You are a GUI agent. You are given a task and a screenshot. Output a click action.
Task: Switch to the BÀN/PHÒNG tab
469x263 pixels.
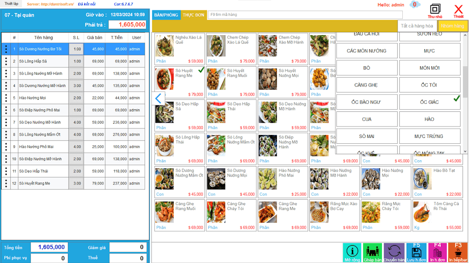pyautogui.click(x=166, y=15)
